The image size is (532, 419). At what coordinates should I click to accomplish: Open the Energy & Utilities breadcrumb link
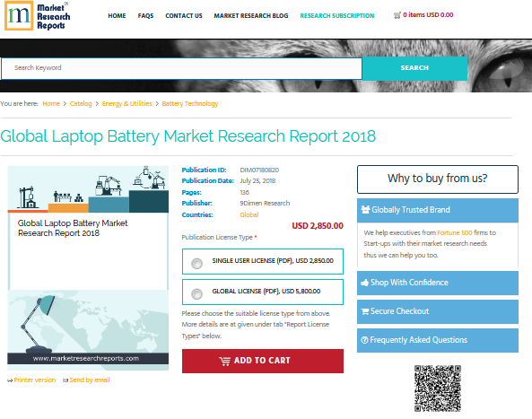coord(126,104)
